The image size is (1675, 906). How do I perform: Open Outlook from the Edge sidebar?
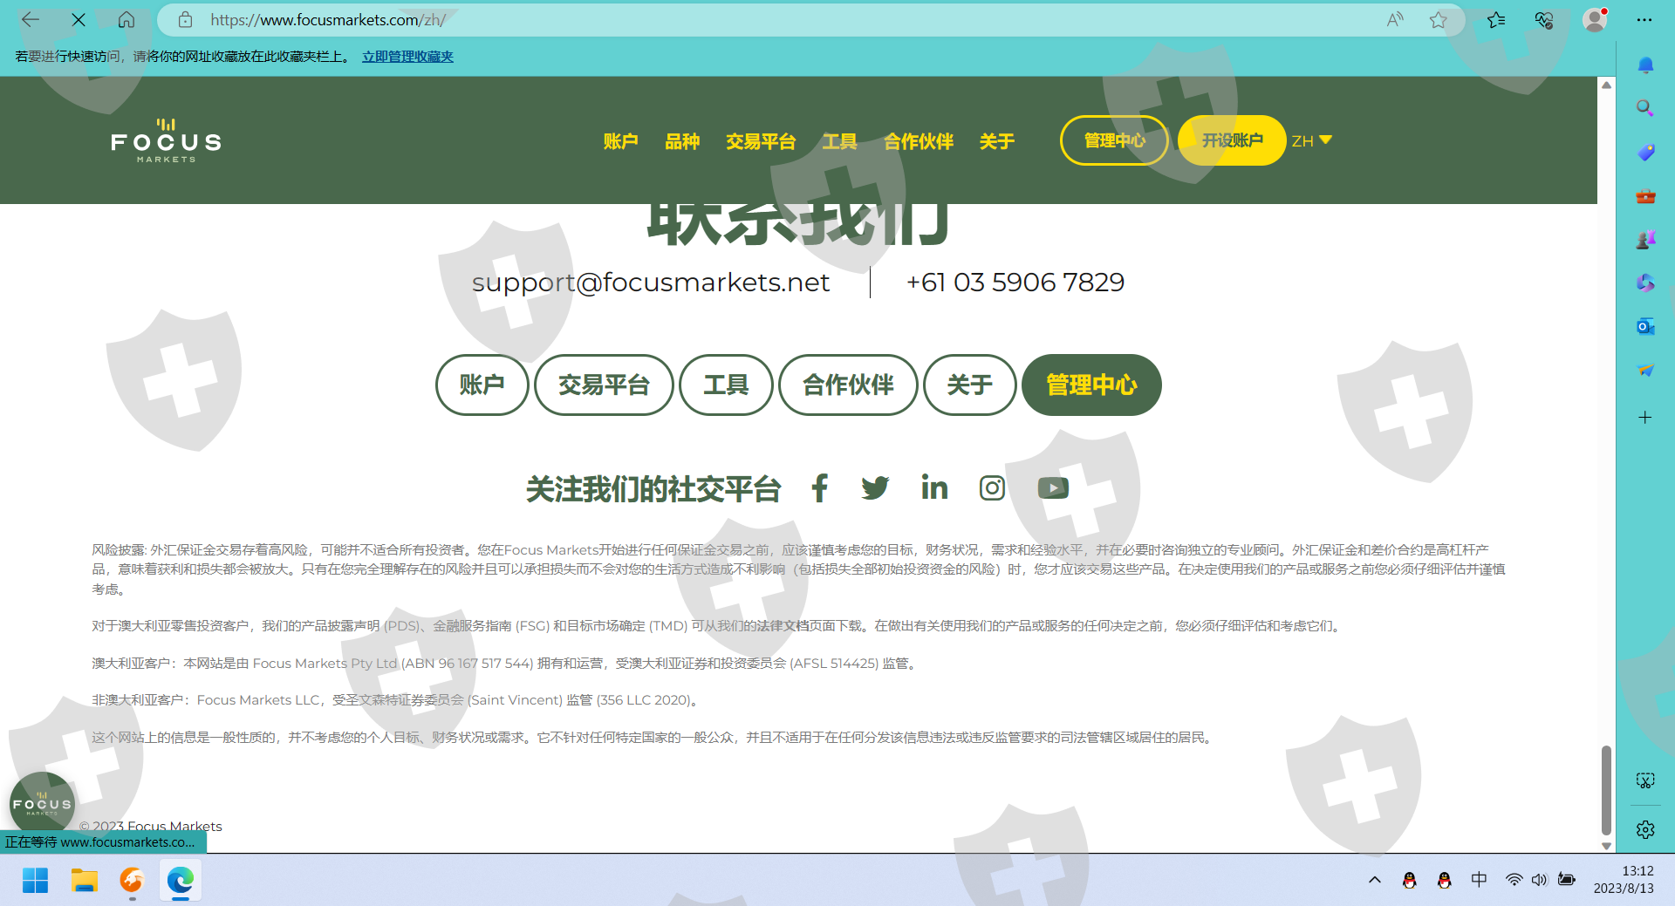pyautogui.click(x=1645, y=327)
